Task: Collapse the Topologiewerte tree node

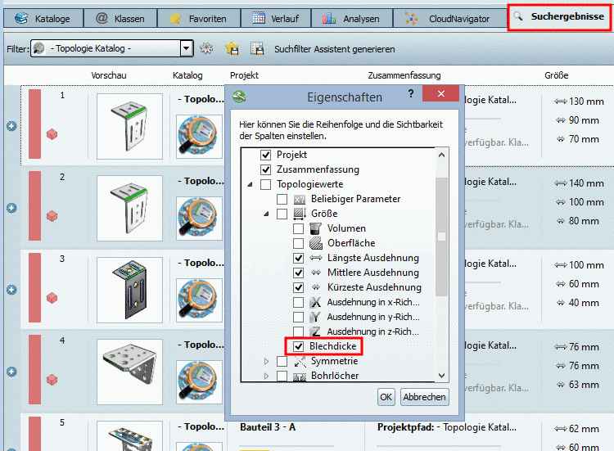Action: click(250, 184)
